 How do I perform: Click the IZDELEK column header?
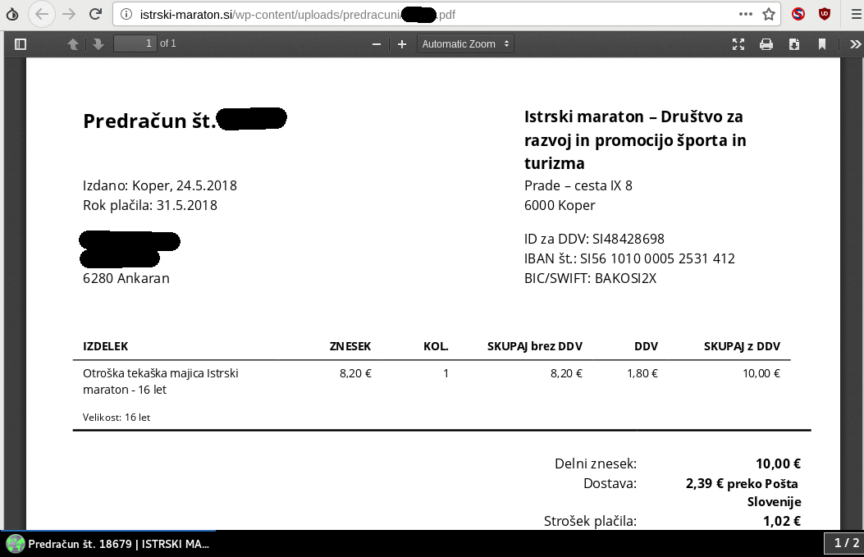click(x=105, y=346)
